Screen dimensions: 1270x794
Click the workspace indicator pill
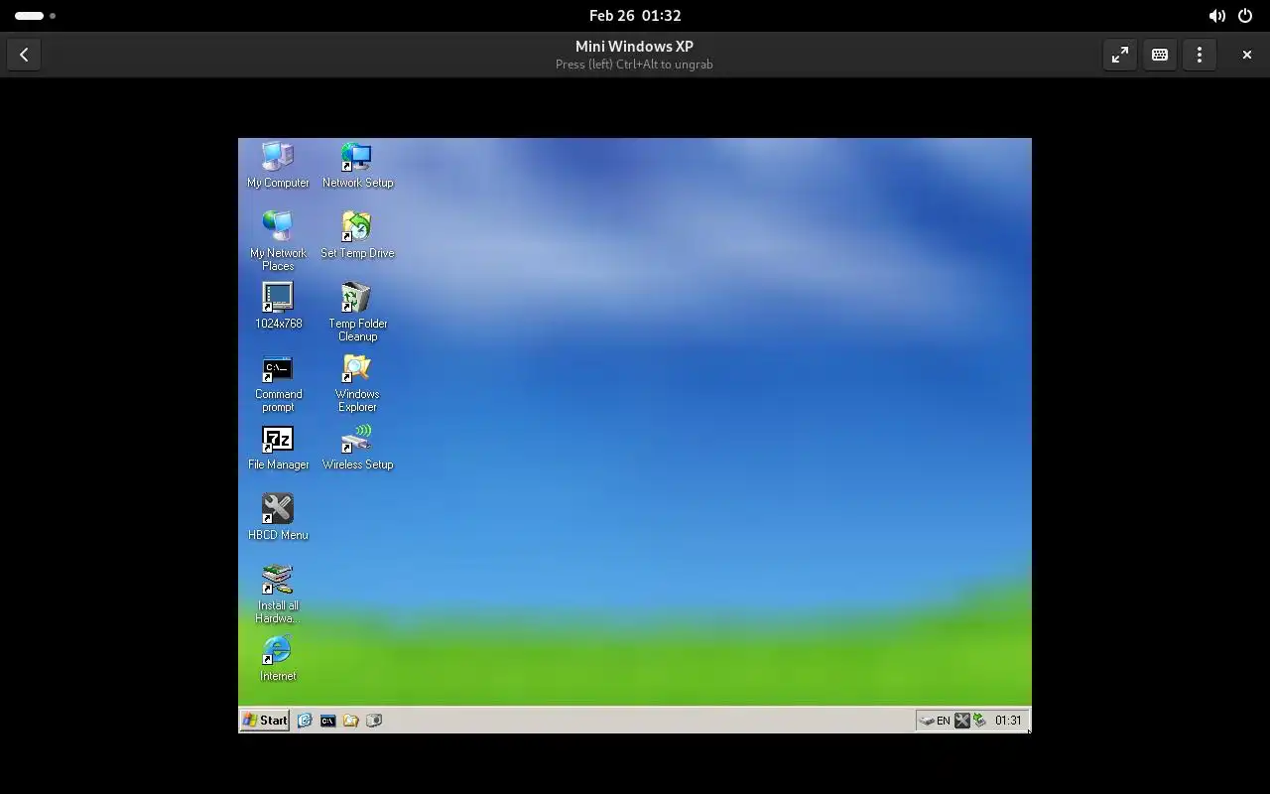[x=29, y=16]
